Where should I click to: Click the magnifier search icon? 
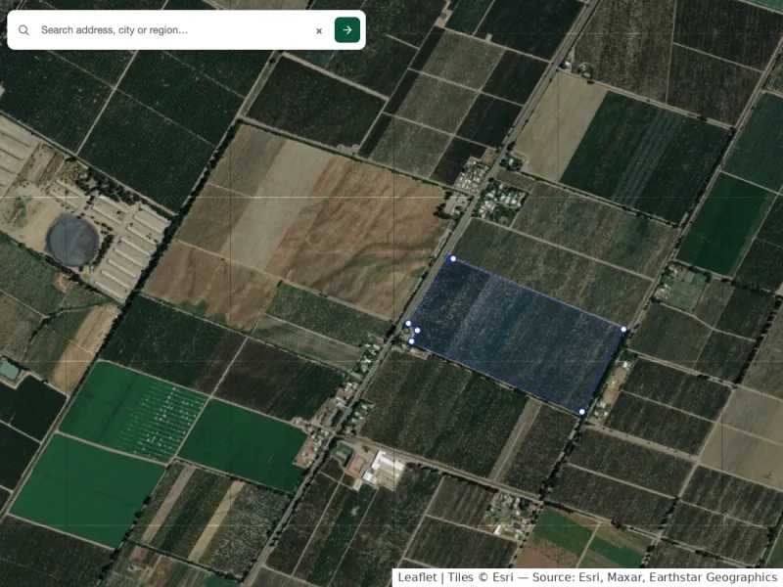pyautogui.click(x=23, y=30)
